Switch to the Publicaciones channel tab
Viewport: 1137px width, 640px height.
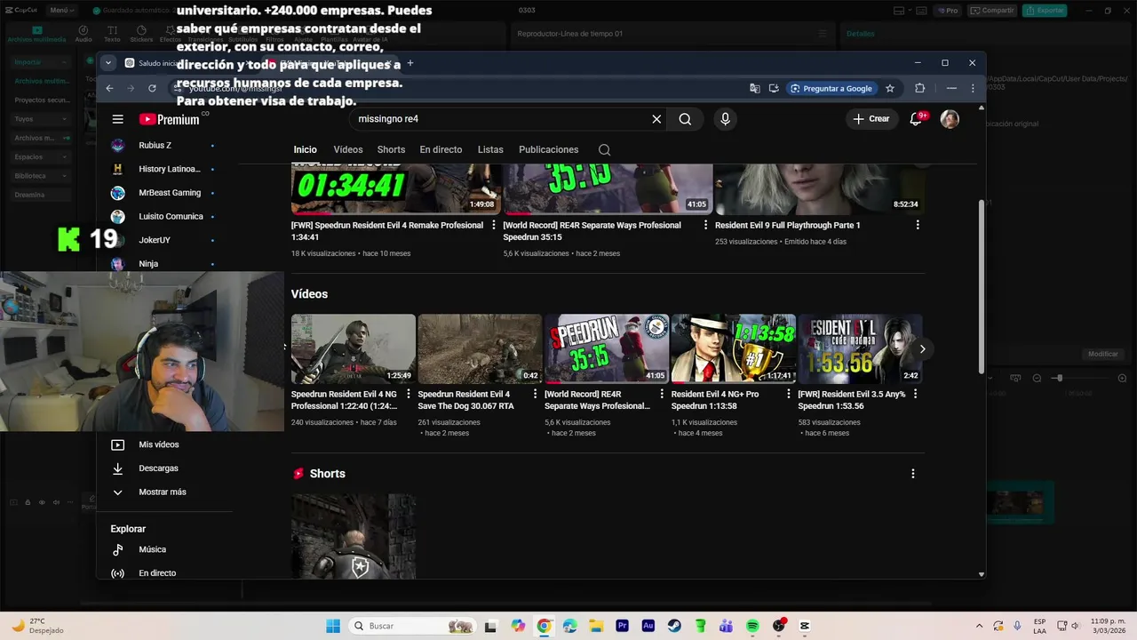pyautogui.click(x=548, y=150)
